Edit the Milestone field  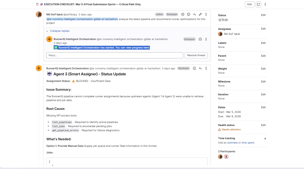click(263, 82)
